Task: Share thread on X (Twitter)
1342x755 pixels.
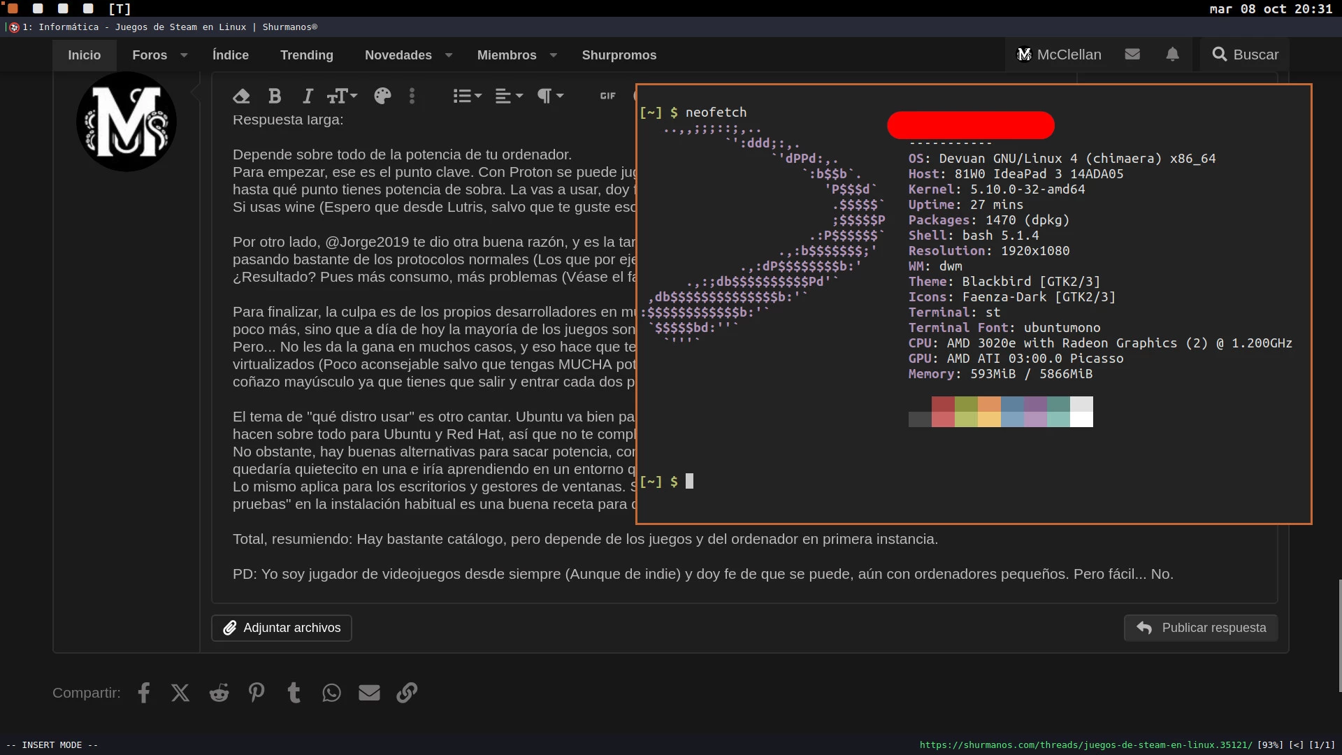Action: click(x=180, y=693)
